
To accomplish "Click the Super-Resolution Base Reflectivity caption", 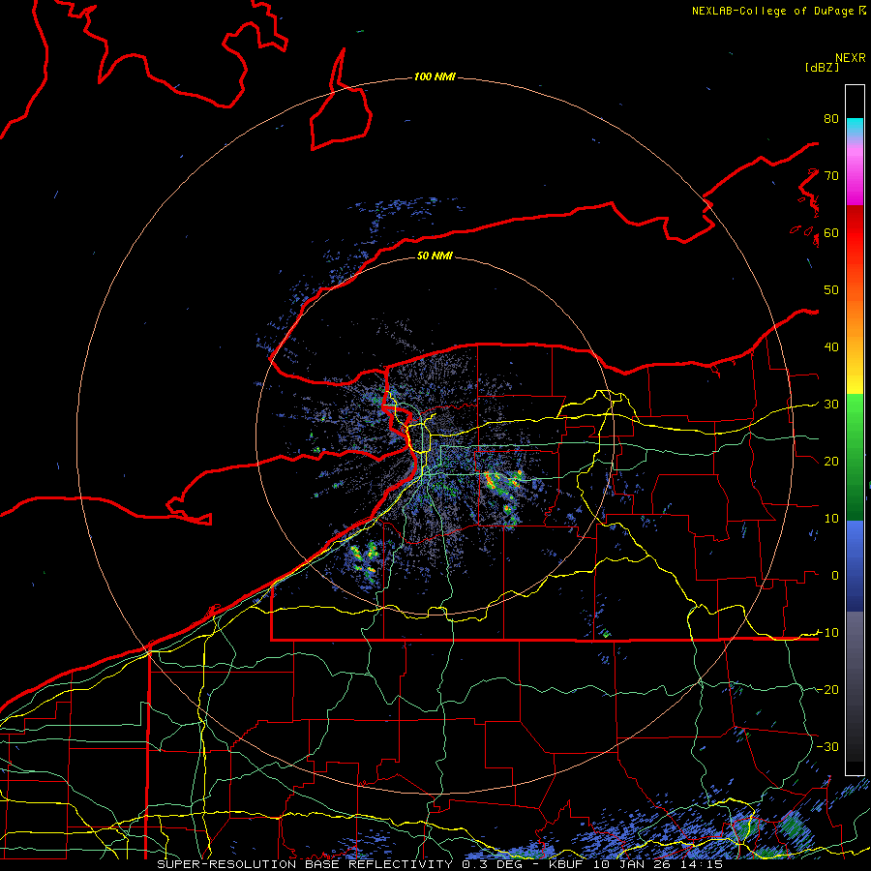I will pos(305,864).
